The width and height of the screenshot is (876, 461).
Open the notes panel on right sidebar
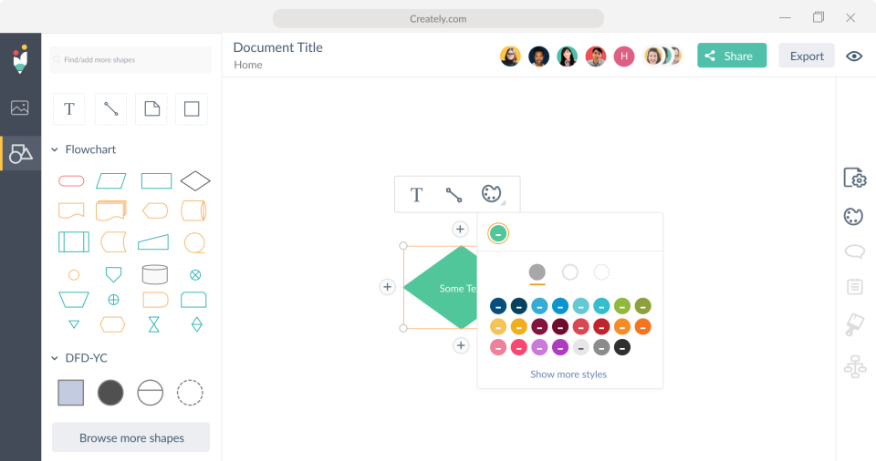(x=855, y=287)
